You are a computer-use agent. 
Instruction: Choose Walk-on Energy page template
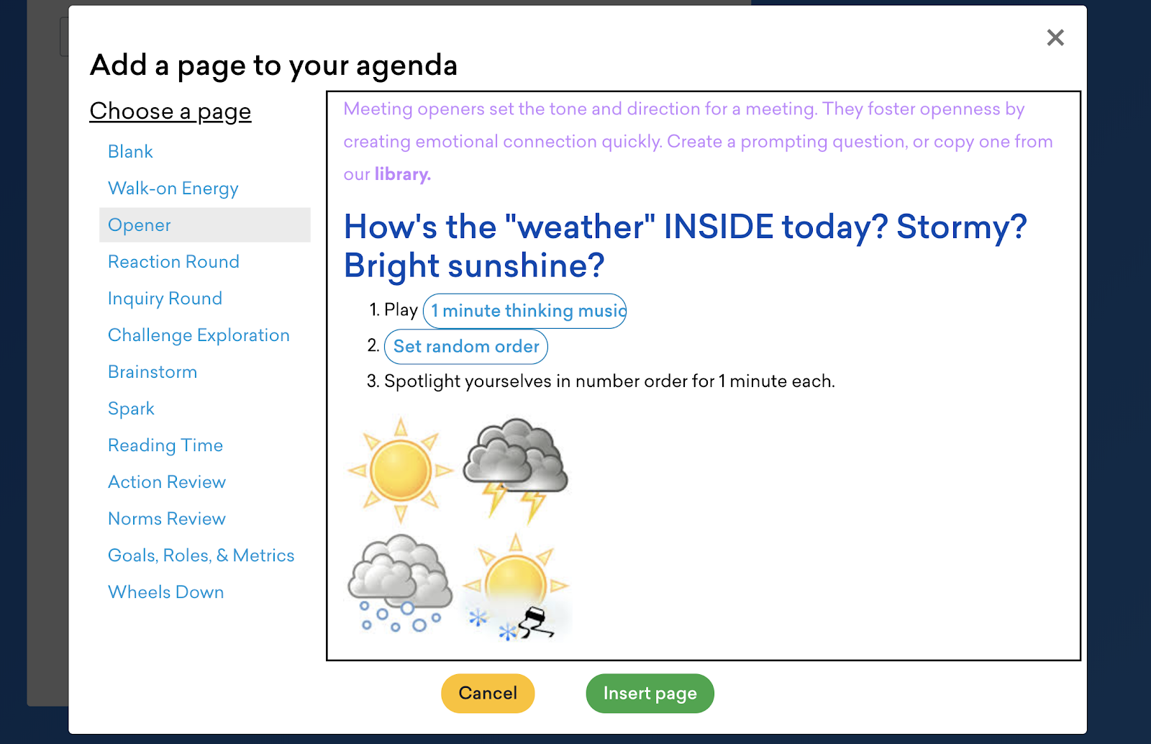pos(173,189)
